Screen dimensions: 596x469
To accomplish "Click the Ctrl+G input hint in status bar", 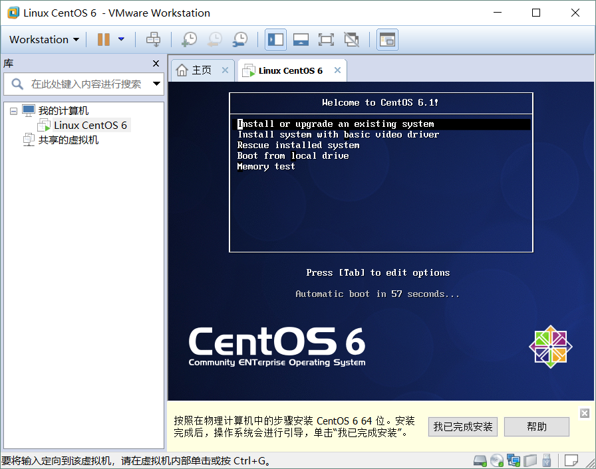I will pos(136,460).
